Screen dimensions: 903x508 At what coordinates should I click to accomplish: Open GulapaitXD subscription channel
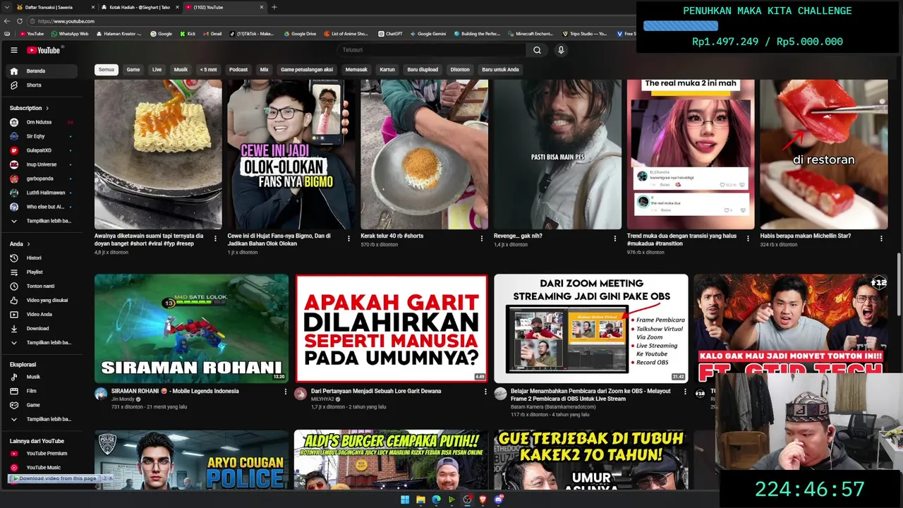coord(42,150)
